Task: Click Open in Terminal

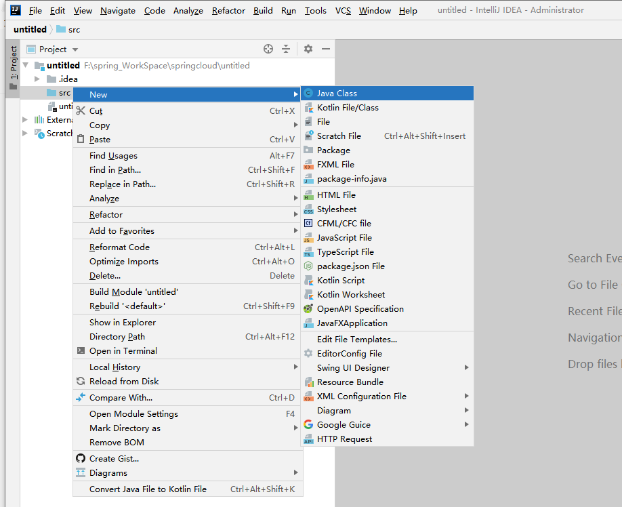Action: [123, 351]
